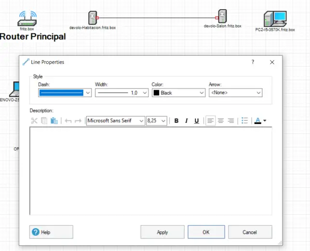Click the Apply button
The image size is (310, 251).
[162, 232]
